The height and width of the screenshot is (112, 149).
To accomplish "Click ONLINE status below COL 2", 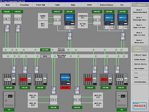I will click(25, 88).
